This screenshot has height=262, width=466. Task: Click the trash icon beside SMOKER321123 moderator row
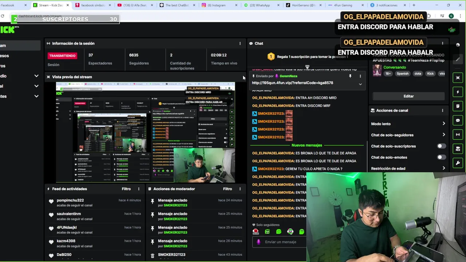[x=153, y=255]
